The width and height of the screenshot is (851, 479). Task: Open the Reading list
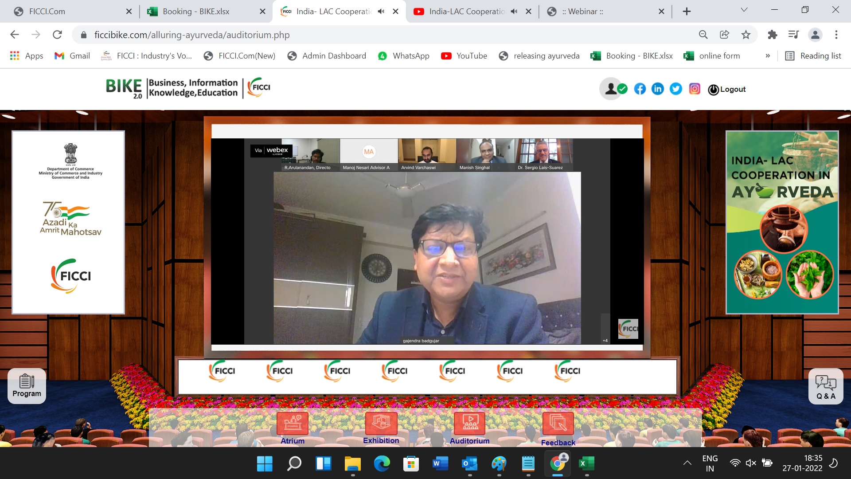813,56
